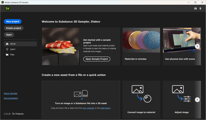
Task: Click the Empty project button
Action: 14,28
